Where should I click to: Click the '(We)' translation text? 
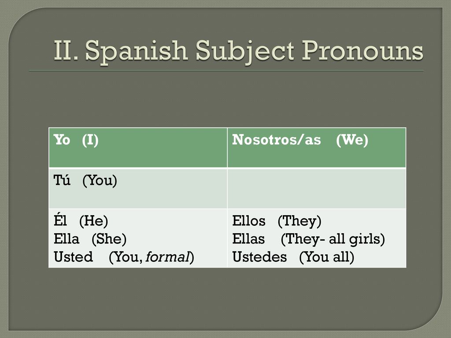point(352,140)
